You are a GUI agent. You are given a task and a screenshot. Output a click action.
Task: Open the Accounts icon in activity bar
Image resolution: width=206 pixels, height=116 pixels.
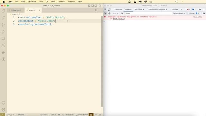point(4,103)
